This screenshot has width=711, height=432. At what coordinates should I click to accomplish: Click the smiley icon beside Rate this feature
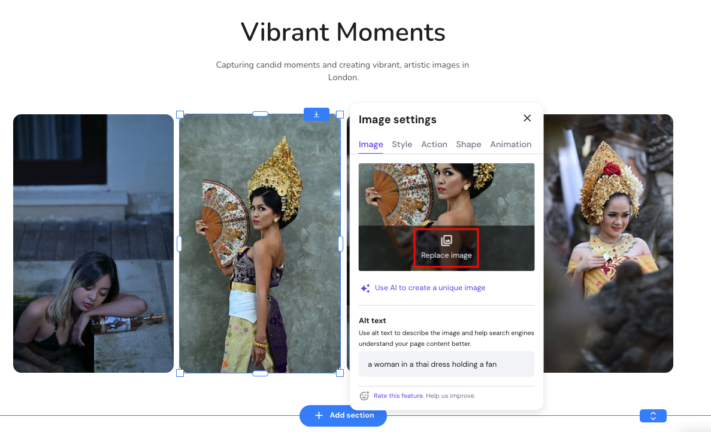point(364,396)
